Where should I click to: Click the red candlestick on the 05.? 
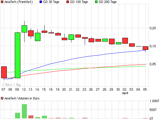pyautogui.click(x=146, y=48)
